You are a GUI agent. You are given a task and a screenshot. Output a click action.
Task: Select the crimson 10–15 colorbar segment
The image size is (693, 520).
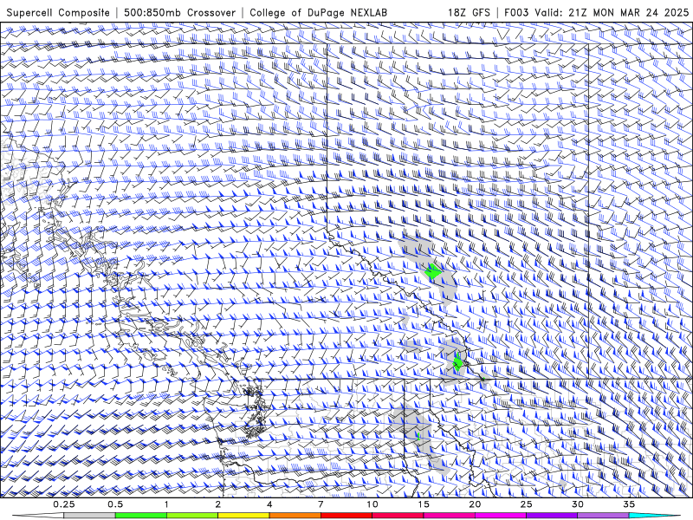(x=398, y=516)
